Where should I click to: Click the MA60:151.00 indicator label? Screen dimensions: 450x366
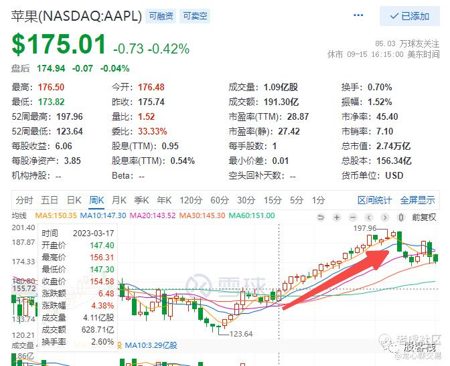(x=252, y=215)
